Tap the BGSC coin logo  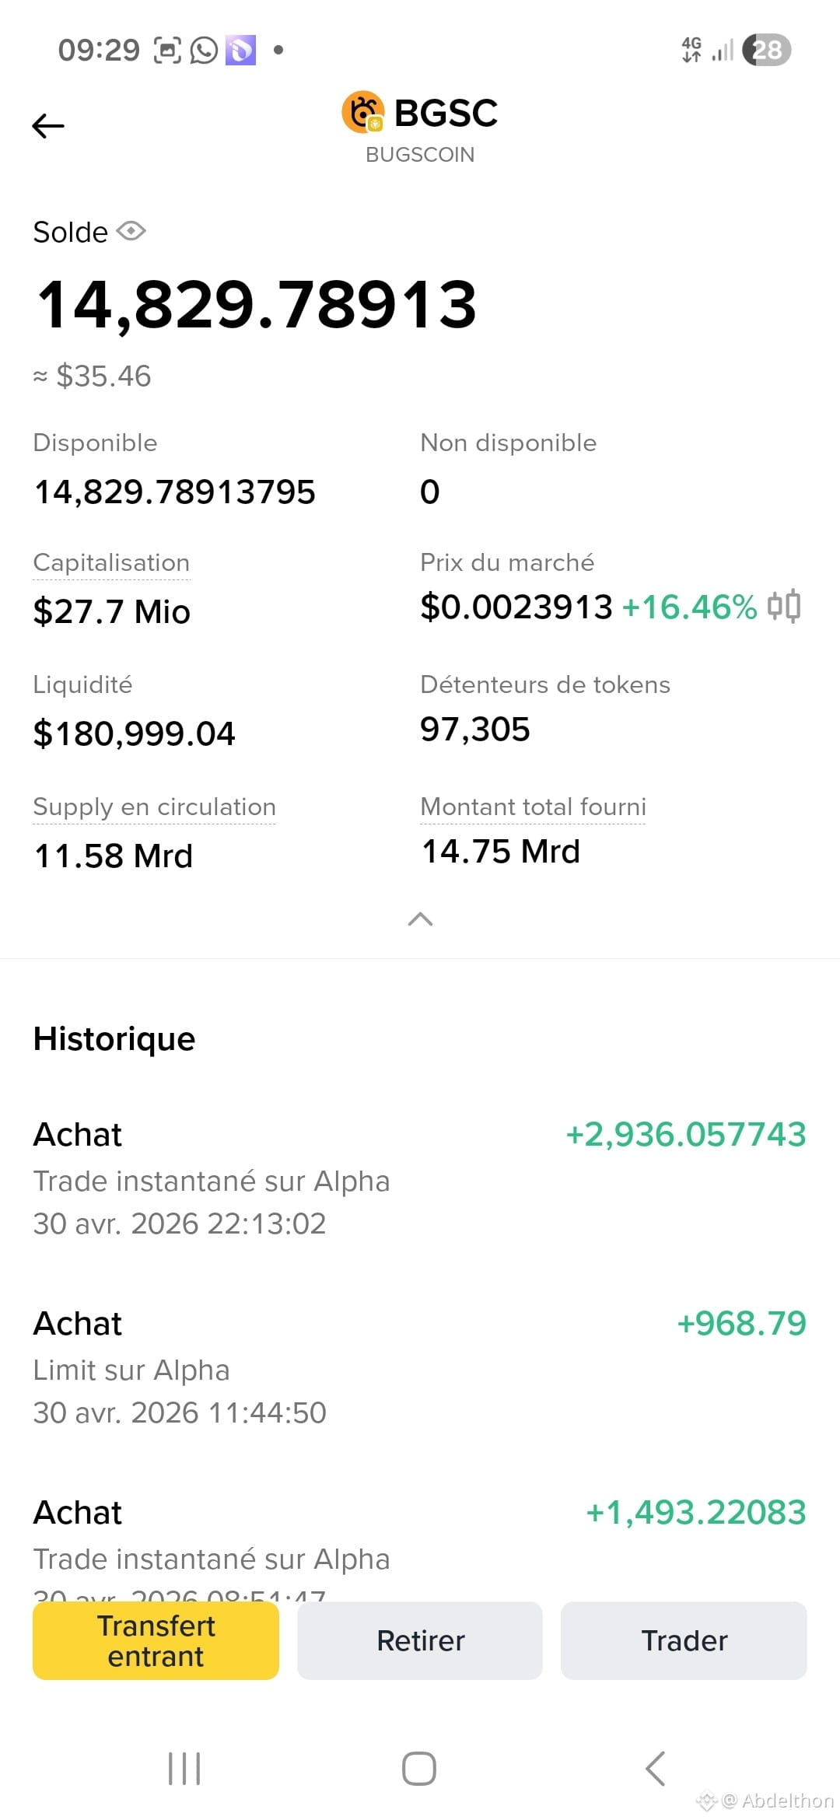pyautogui.click(x=363, y=113)
